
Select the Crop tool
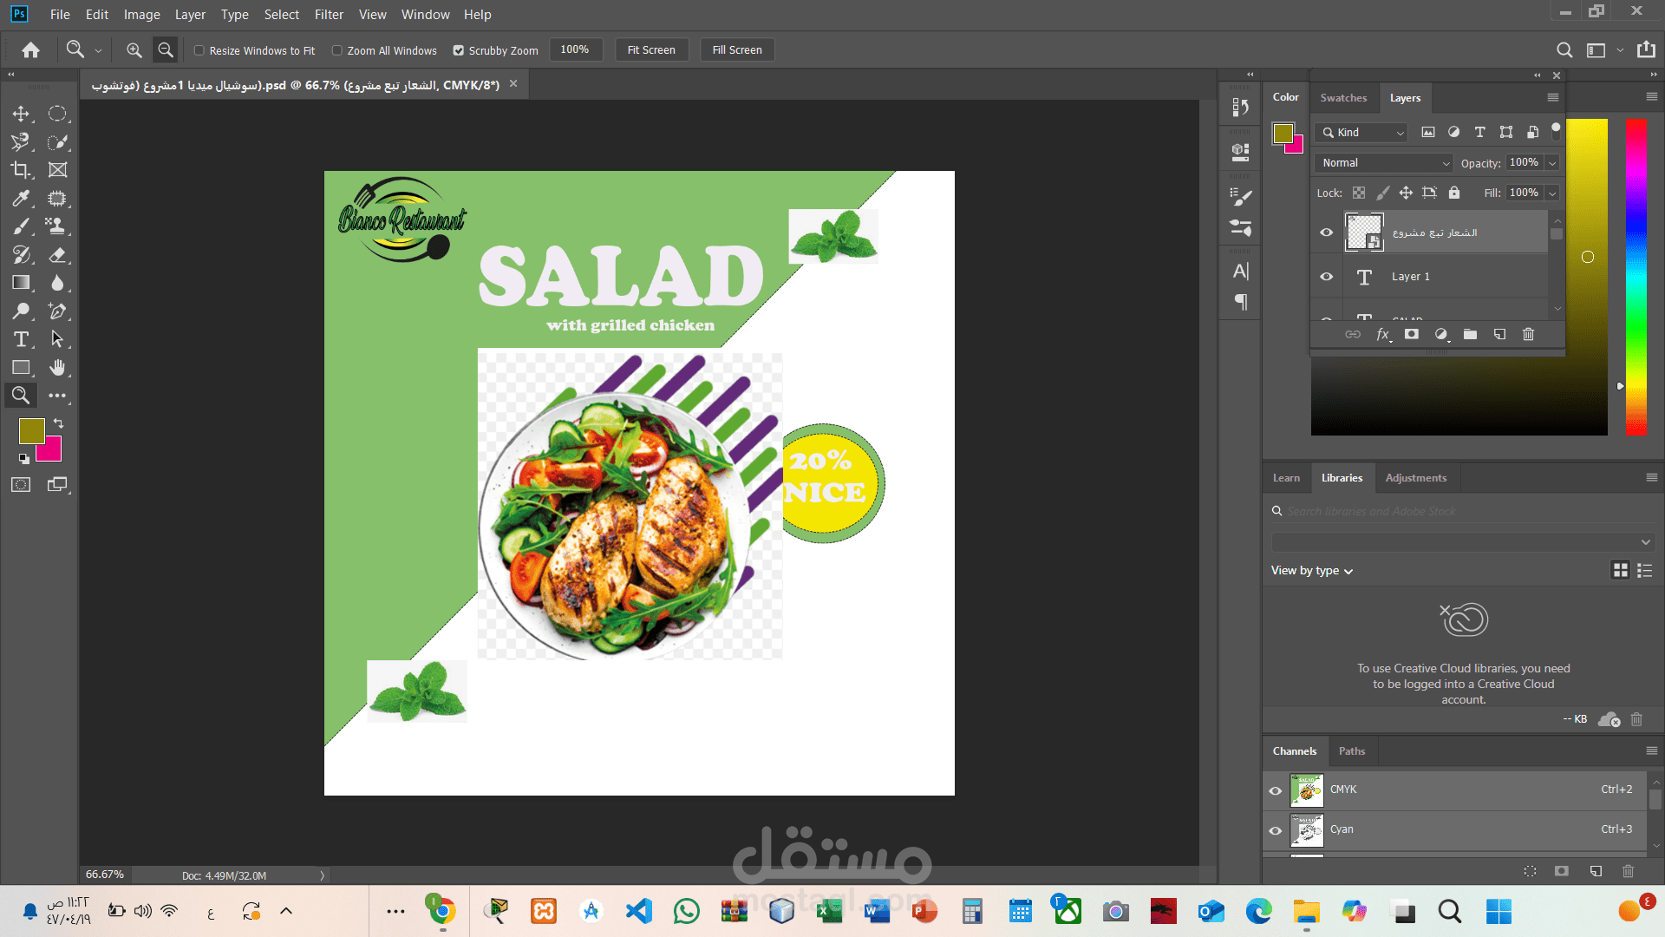pyautogui.click(x=21, y=170)
